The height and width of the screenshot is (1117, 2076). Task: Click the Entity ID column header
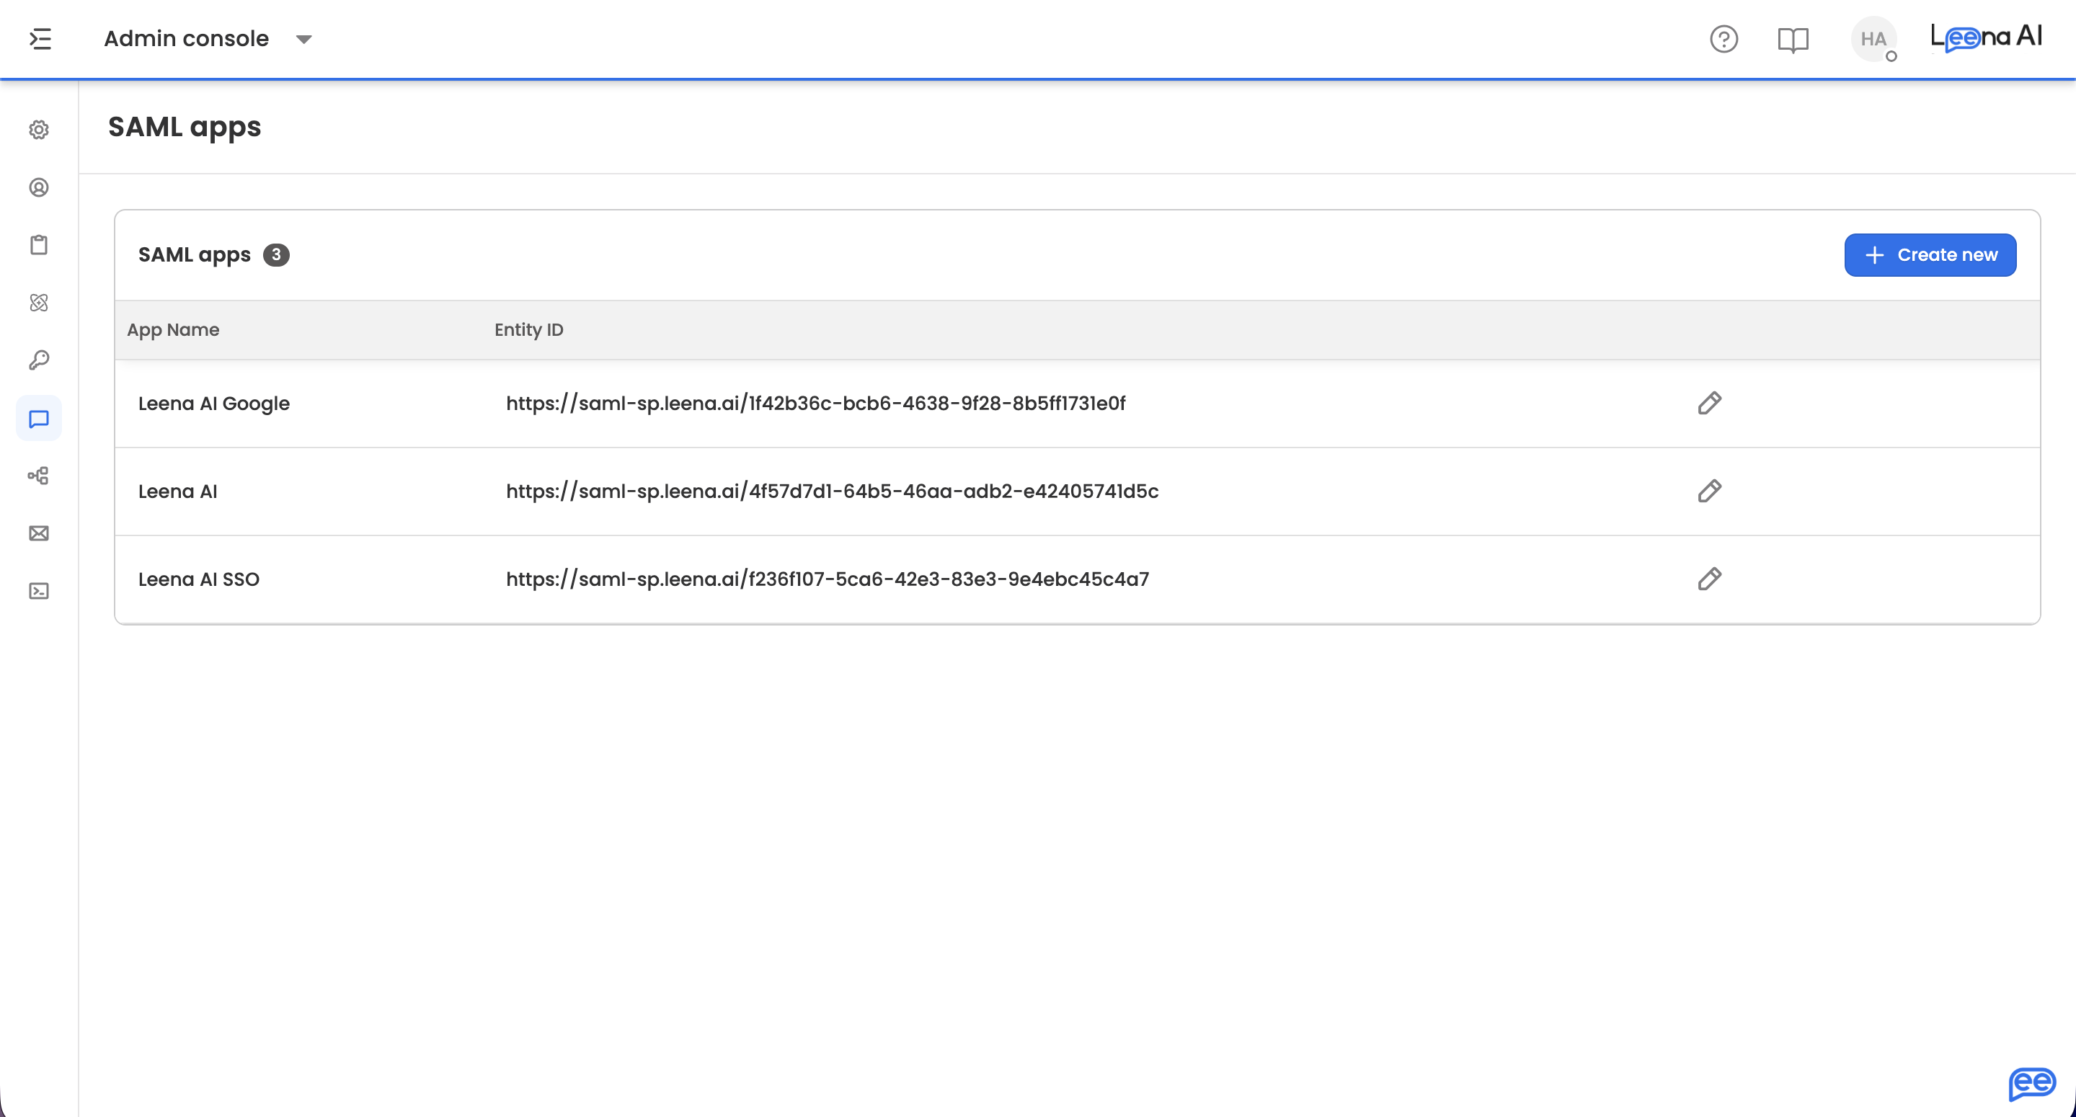tap(528, 331)
